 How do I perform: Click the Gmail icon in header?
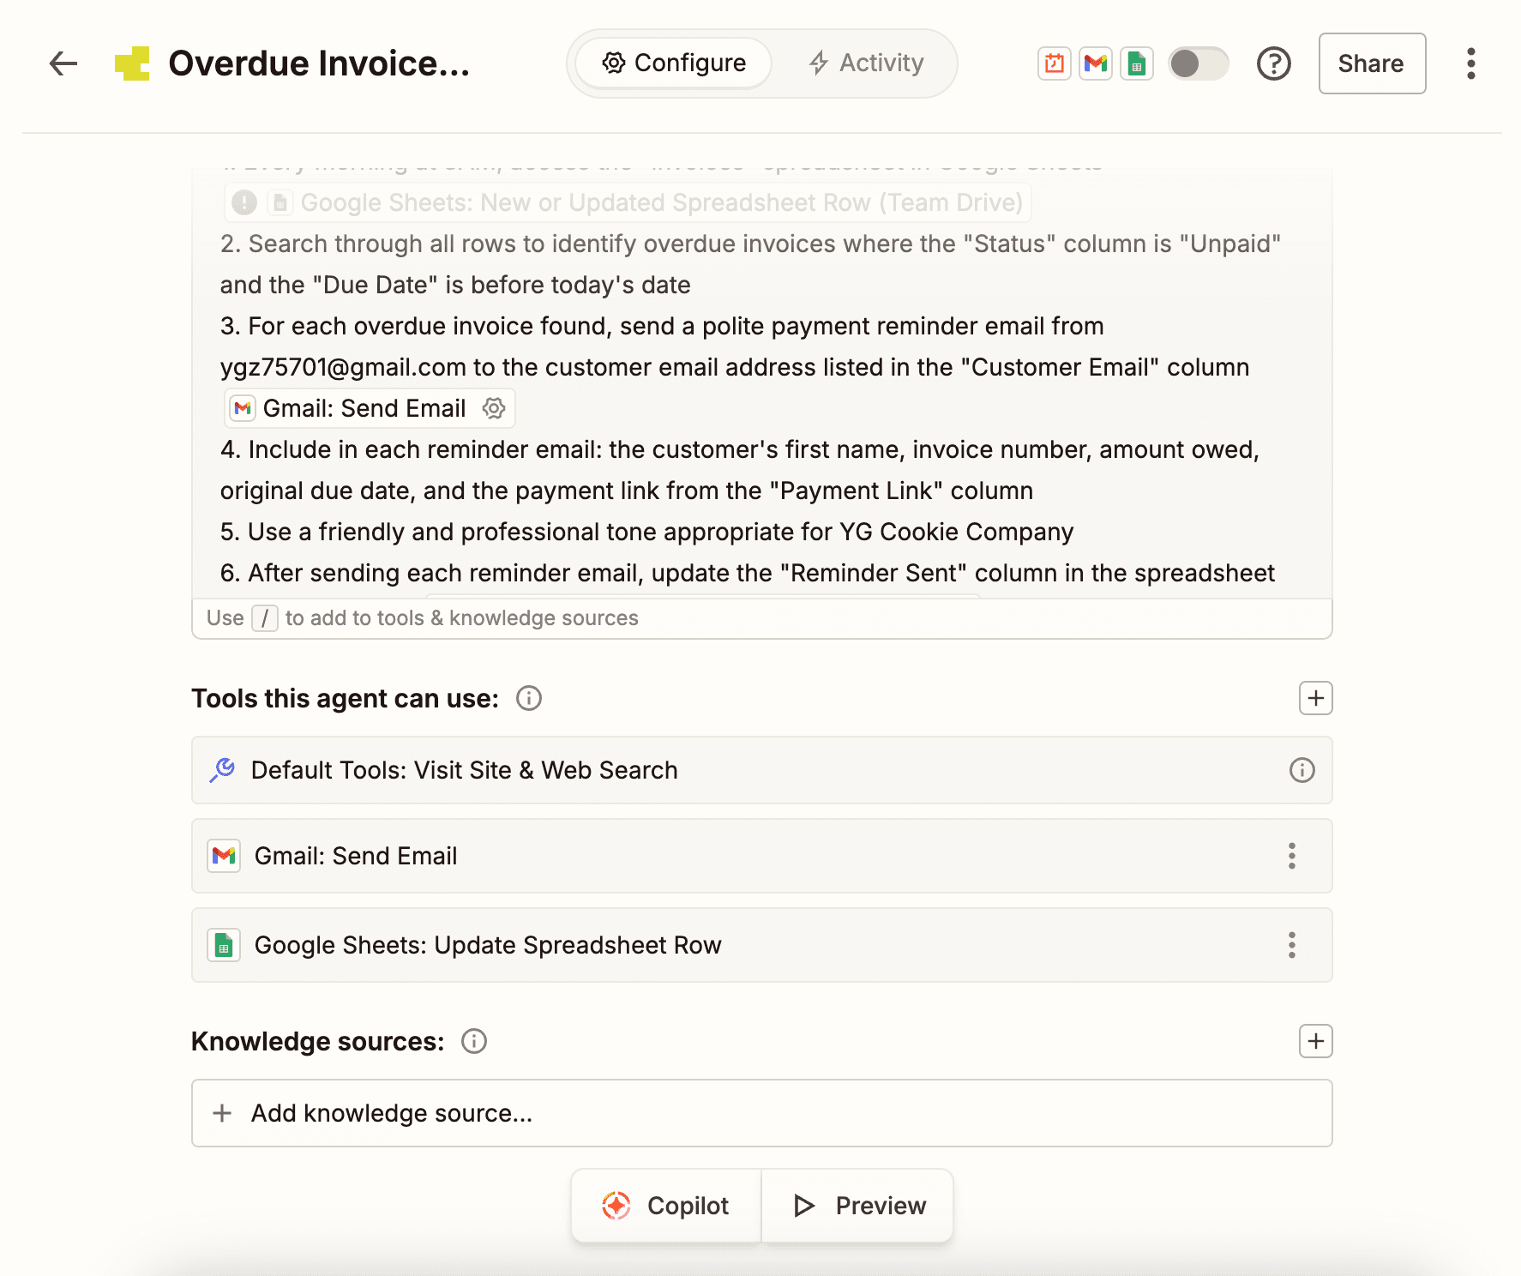pos(1095,63)
